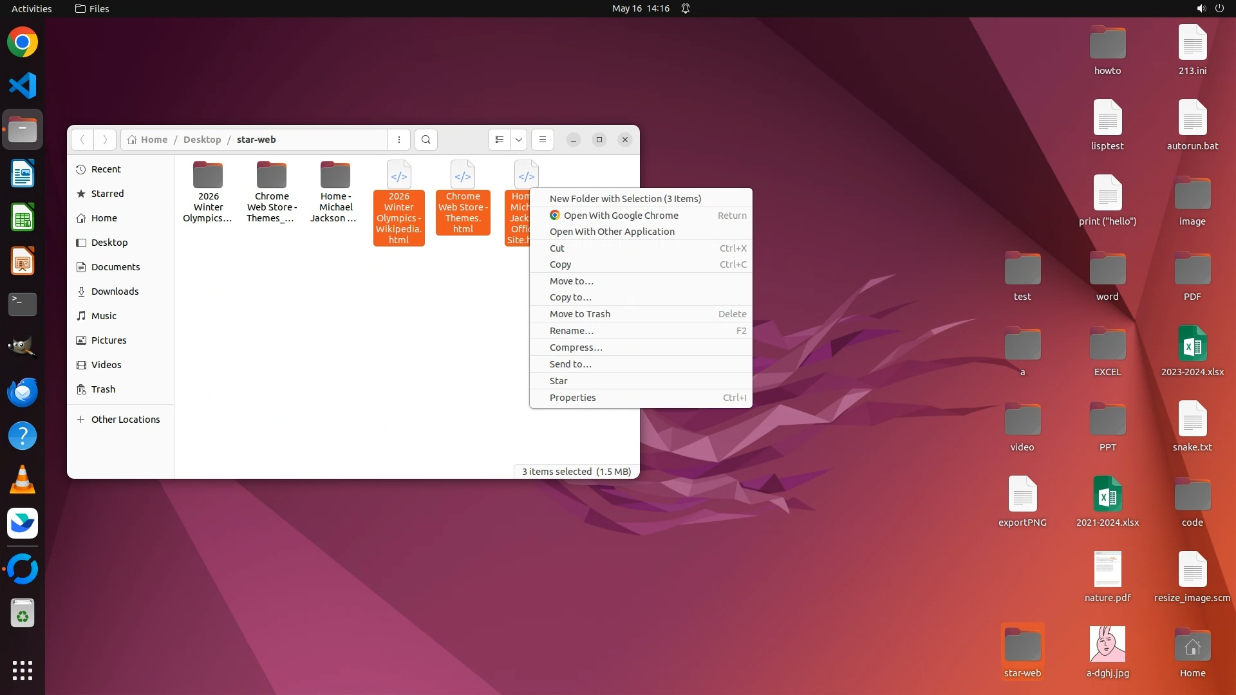This screenshot has width=1236, height=695.
Task: Star the selected files via menu
Action: pyautogui.click(x=558, y=381)
